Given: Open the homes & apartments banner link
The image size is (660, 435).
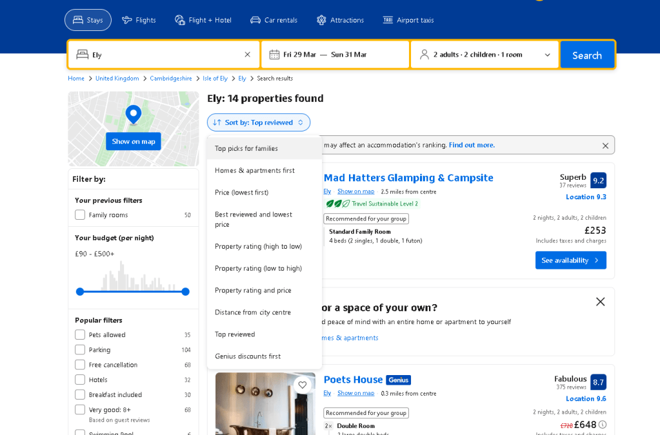Looking at the screenshot, I should (350, 338).
